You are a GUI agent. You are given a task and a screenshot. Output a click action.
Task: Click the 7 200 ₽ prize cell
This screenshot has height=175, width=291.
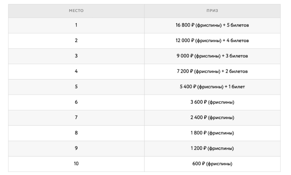212,72
